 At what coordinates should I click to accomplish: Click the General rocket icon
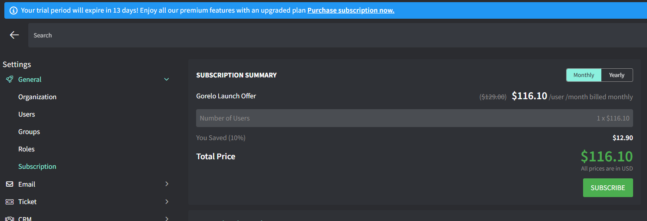10,79
